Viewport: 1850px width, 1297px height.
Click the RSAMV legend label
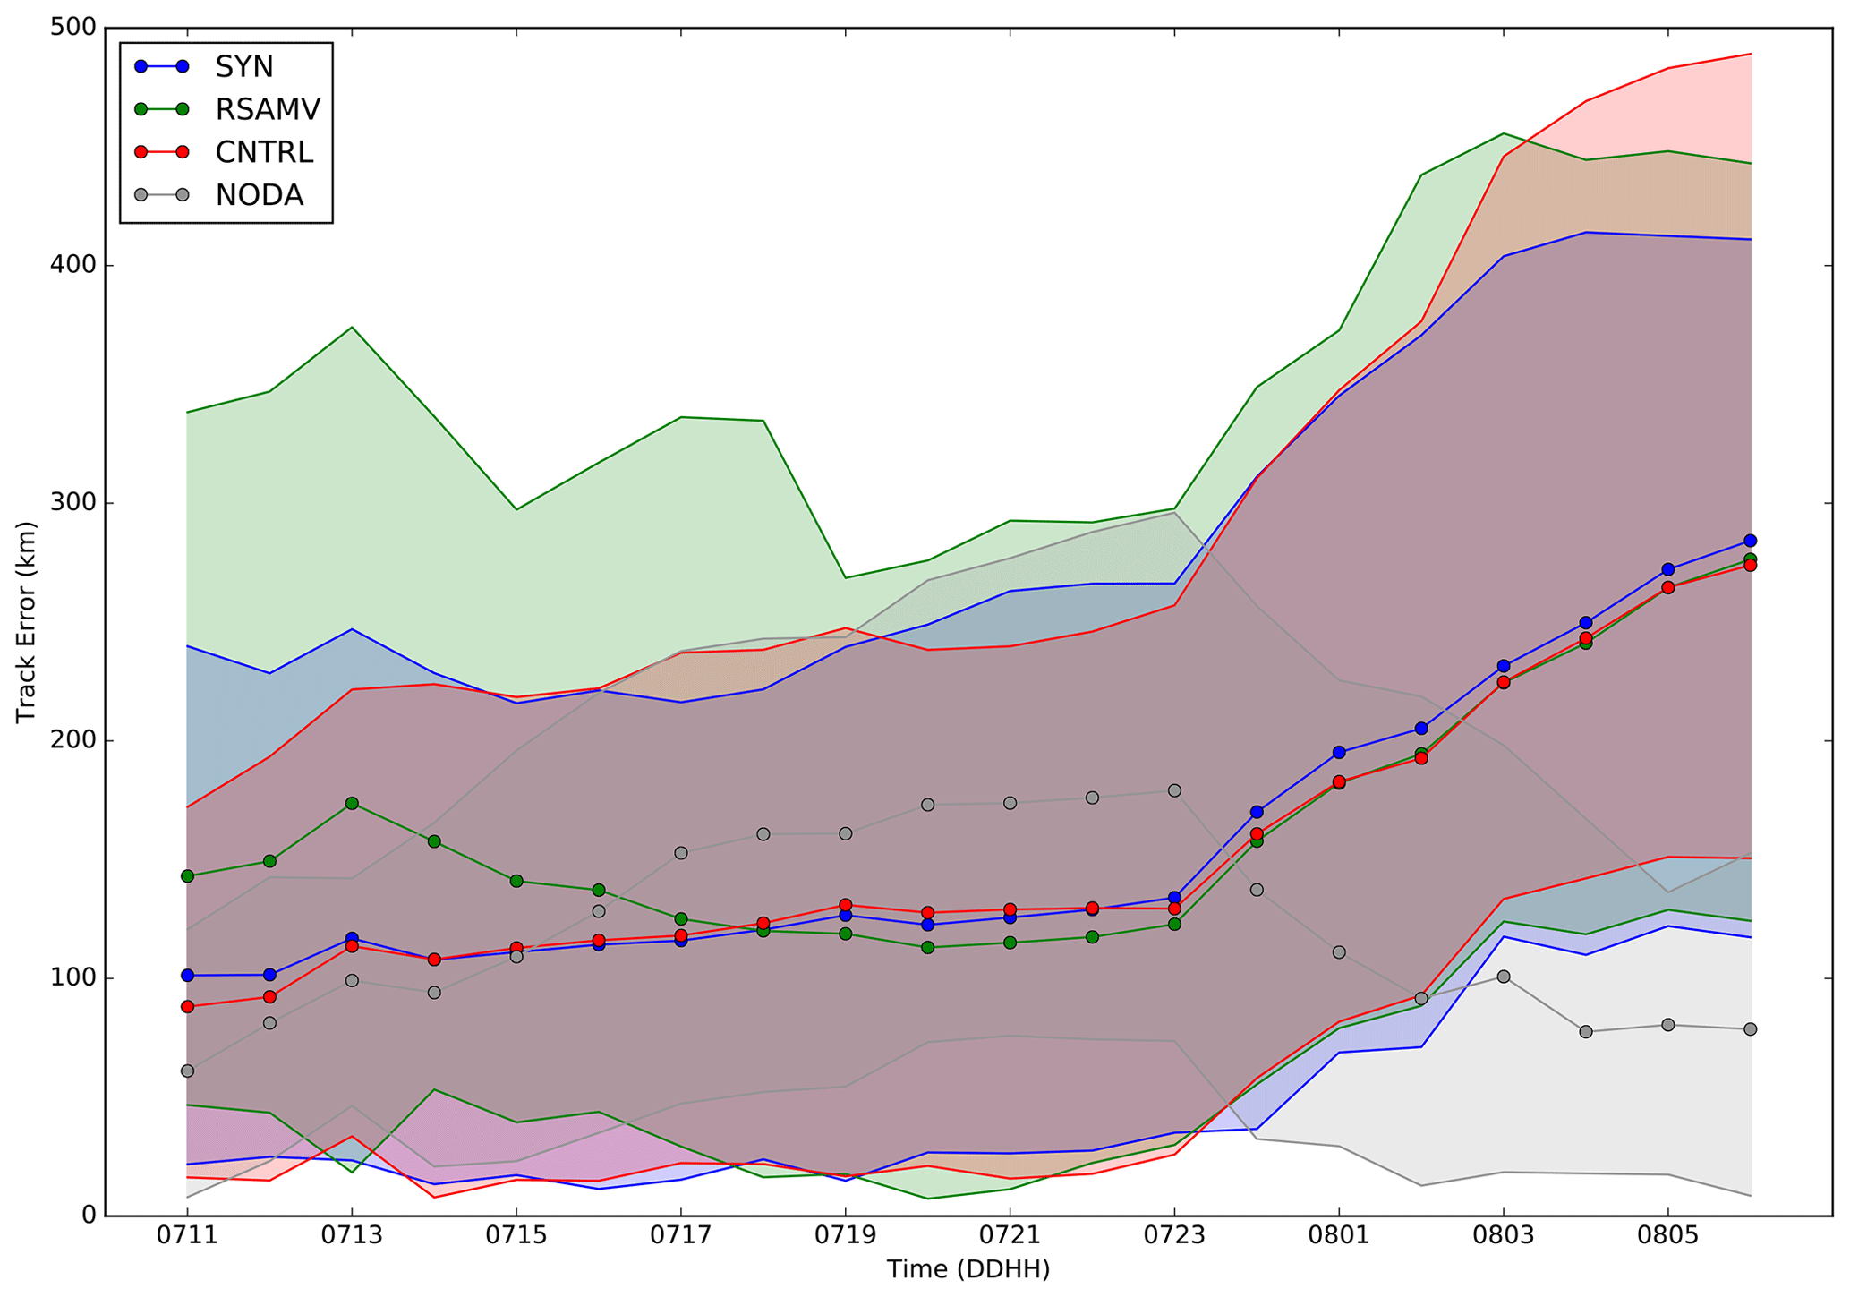click(x=267, y=109)
